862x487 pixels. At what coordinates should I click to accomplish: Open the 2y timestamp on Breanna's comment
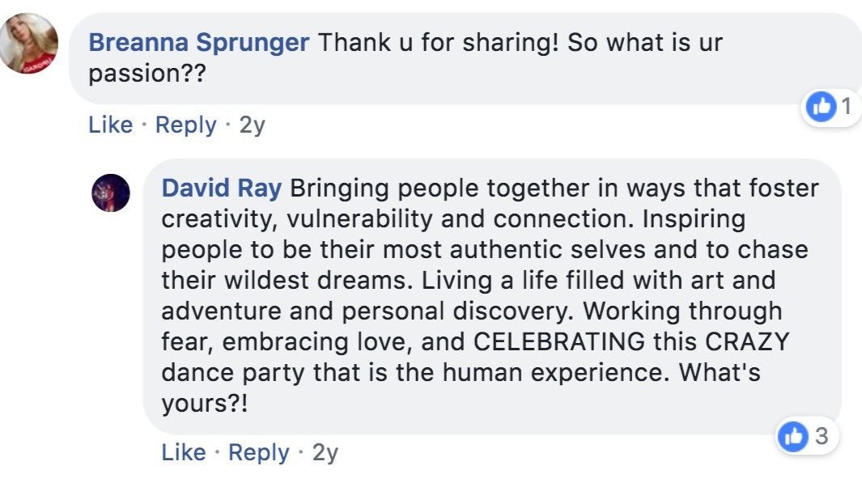(x=253, y=125)
